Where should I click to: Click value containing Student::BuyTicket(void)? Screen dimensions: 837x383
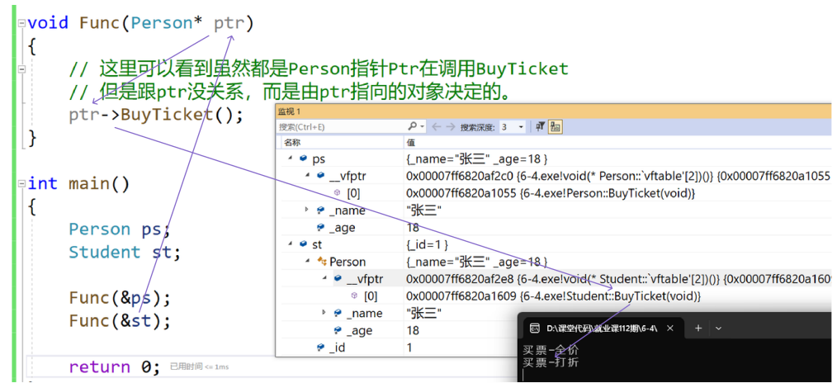click(x=554, y=296)
